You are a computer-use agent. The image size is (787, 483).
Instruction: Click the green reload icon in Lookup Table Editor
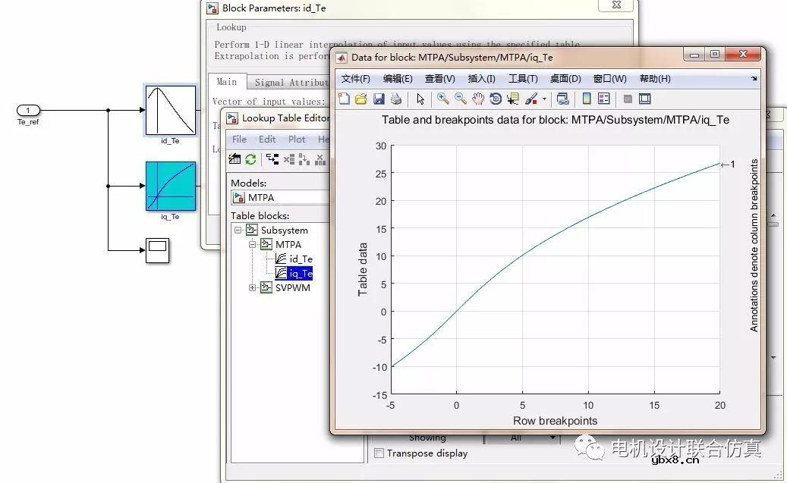pos(250,159)
